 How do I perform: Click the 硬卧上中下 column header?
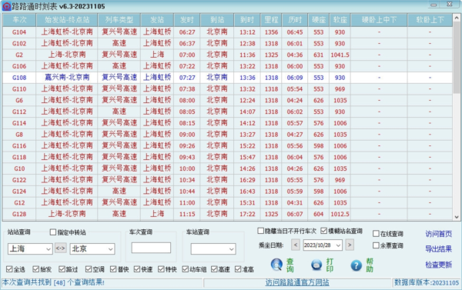379,20
